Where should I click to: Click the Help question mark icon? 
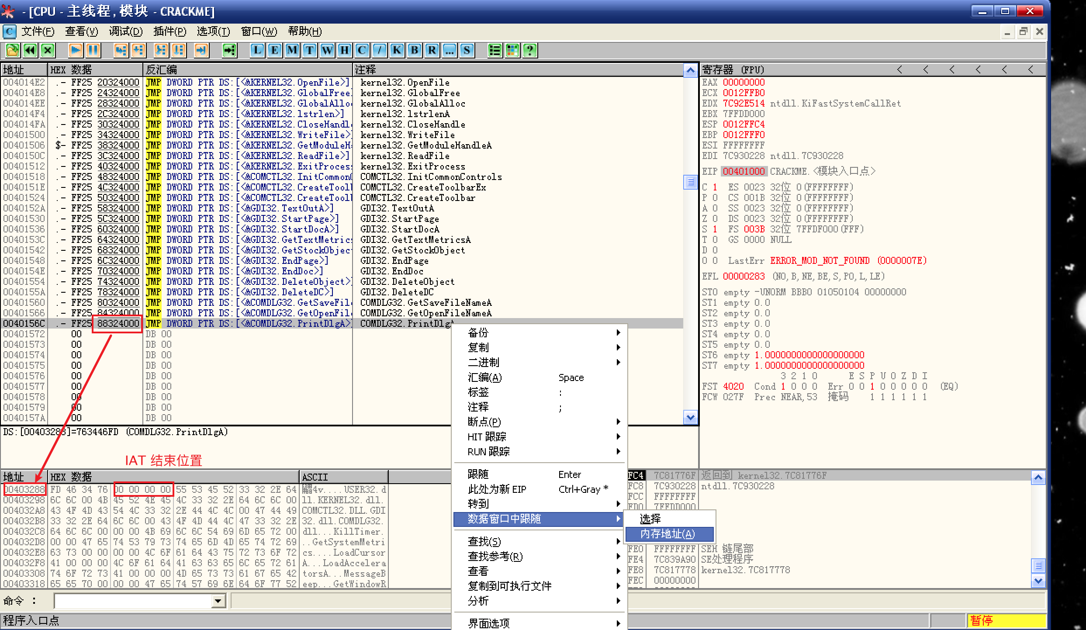tap(529, 50)
